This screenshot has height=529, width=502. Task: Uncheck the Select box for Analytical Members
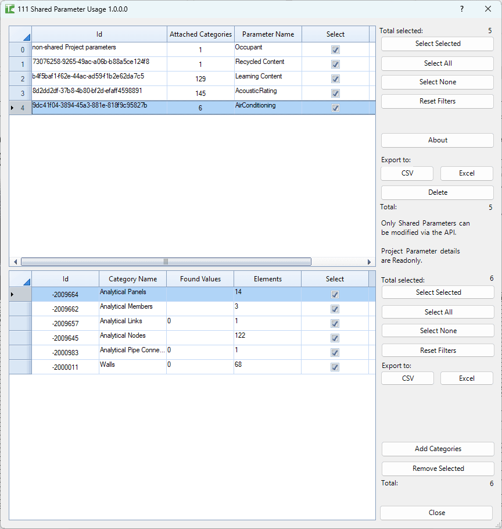335,309
